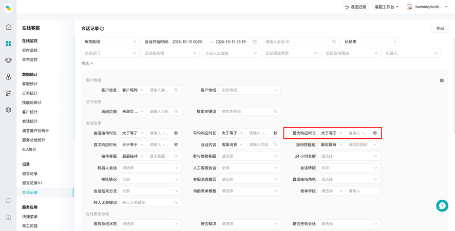Click the 表单字段 请输入 input field
This screenshot has width=455, height=231.
[363, 191]
